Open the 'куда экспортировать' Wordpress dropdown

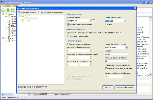pos(125,21)
